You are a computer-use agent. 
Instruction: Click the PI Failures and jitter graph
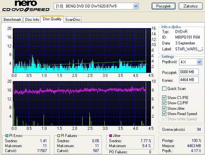pos(82,103)
